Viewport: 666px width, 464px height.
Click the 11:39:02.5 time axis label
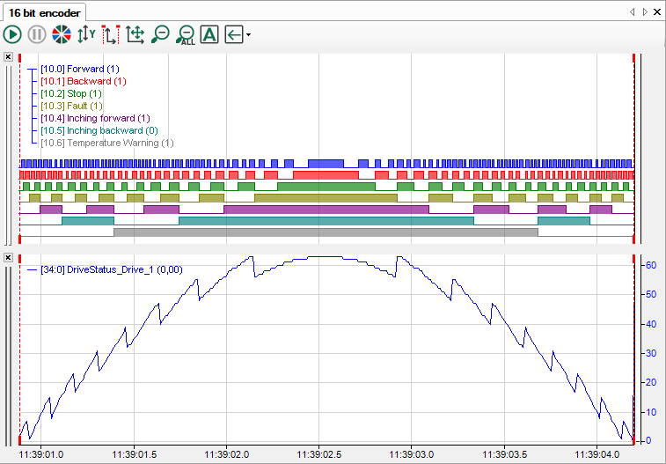pyautogui.click(x=318, y=454)
